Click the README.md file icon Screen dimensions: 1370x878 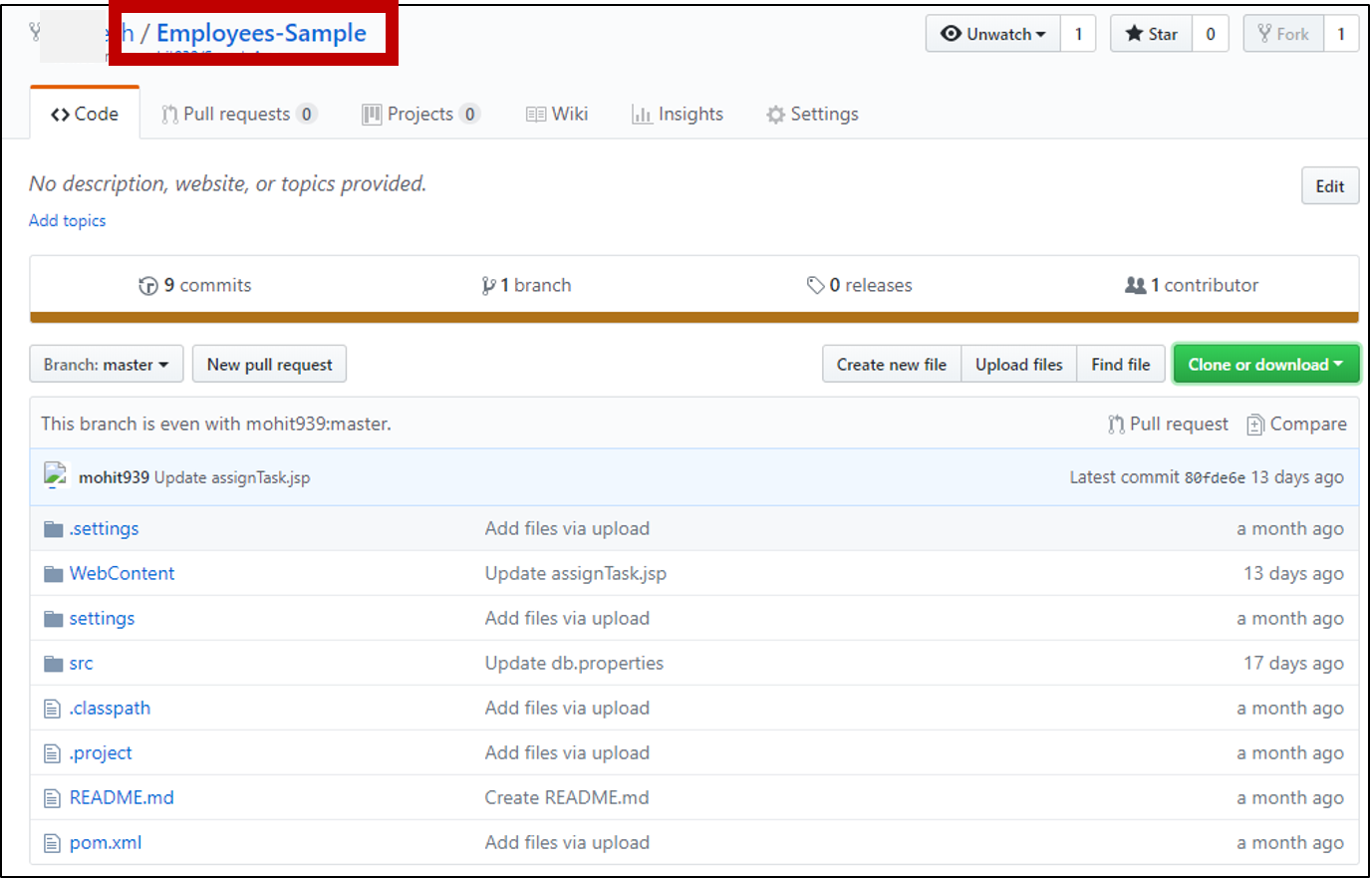pyautogui.click(x=53, y=798)
